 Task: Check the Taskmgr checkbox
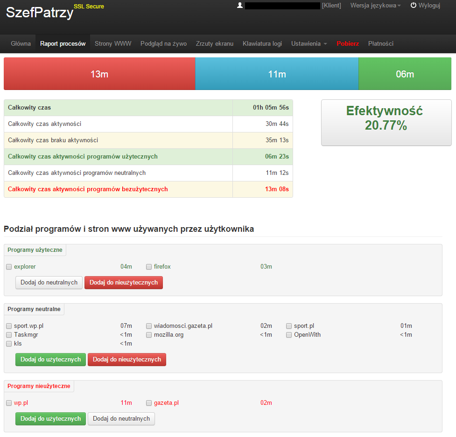9,335
